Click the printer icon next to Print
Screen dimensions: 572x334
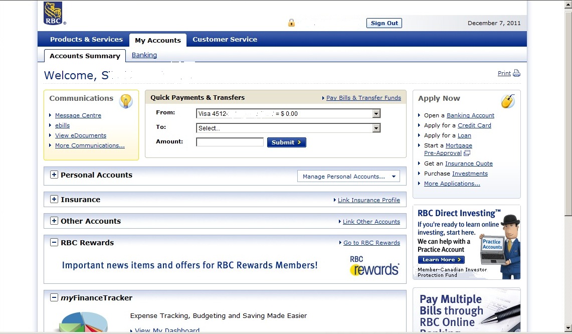coord(516,73)
